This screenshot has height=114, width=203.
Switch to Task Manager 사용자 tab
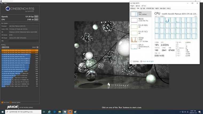coord(157,9)
